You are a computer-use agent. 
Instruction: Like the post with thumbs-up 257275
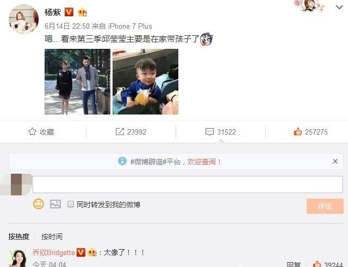(x=297, y=132)
